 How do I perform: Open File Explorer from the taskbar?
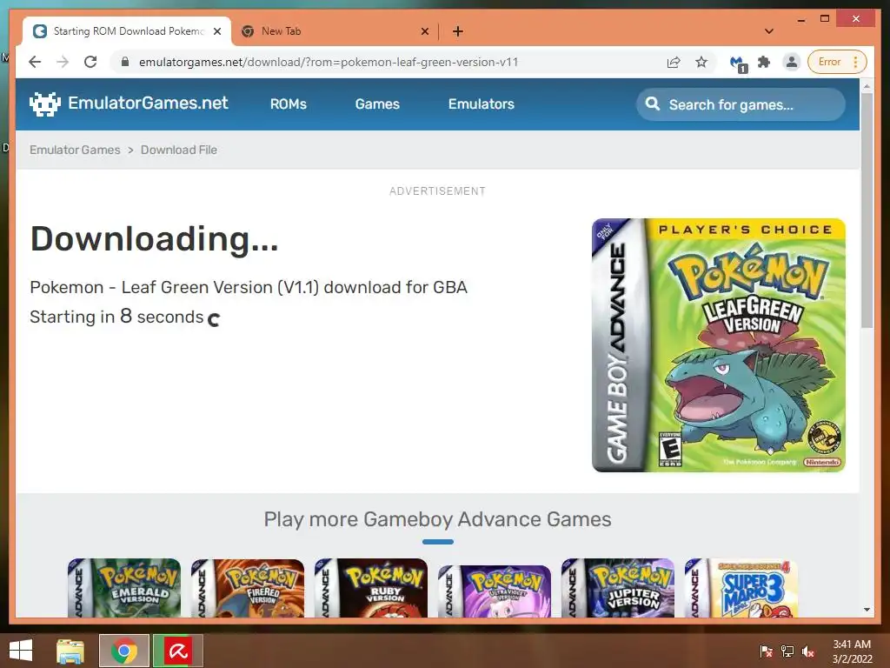(x=70, y=651)
